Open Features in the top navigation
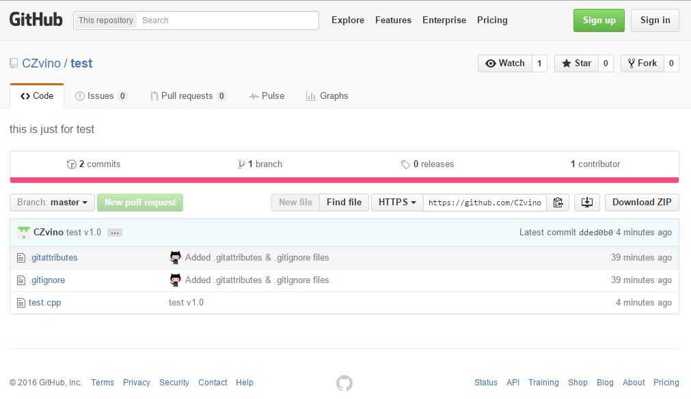The width and height of the screenshot is (691, 399). 393,20
